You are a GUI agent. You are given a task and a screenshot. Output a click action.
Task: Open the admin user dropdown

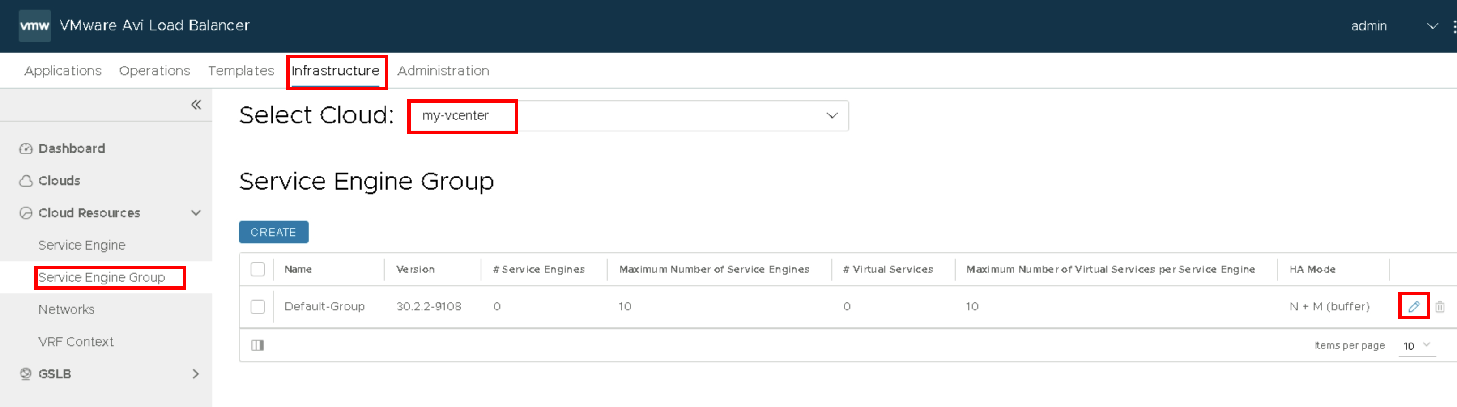1395,26
